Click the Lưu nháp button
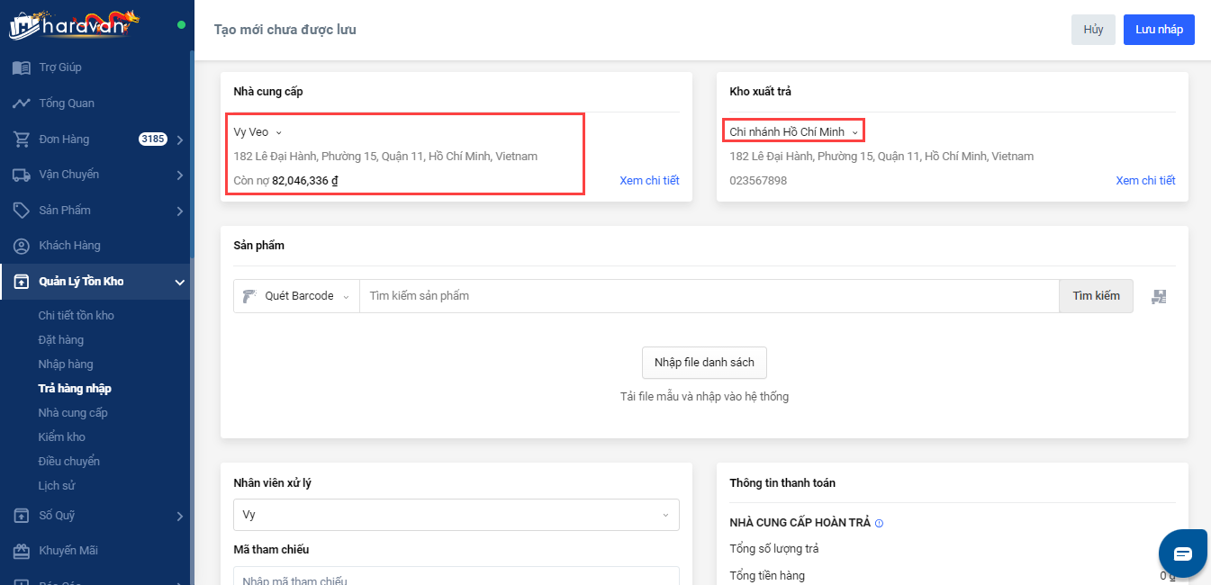The image size is (1211, 585). [1159, 30]
